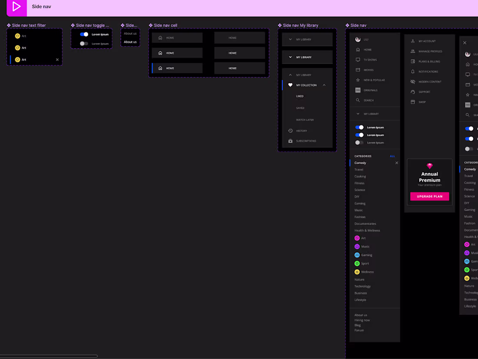The image size is (478, 359).
Task: Select Saved under My Collection
Action: coord(300,108)
